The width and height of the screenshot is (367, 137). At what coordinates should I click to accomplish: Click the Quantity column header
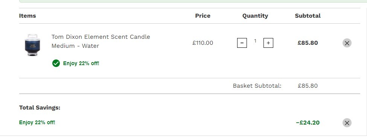click(255, 16)
